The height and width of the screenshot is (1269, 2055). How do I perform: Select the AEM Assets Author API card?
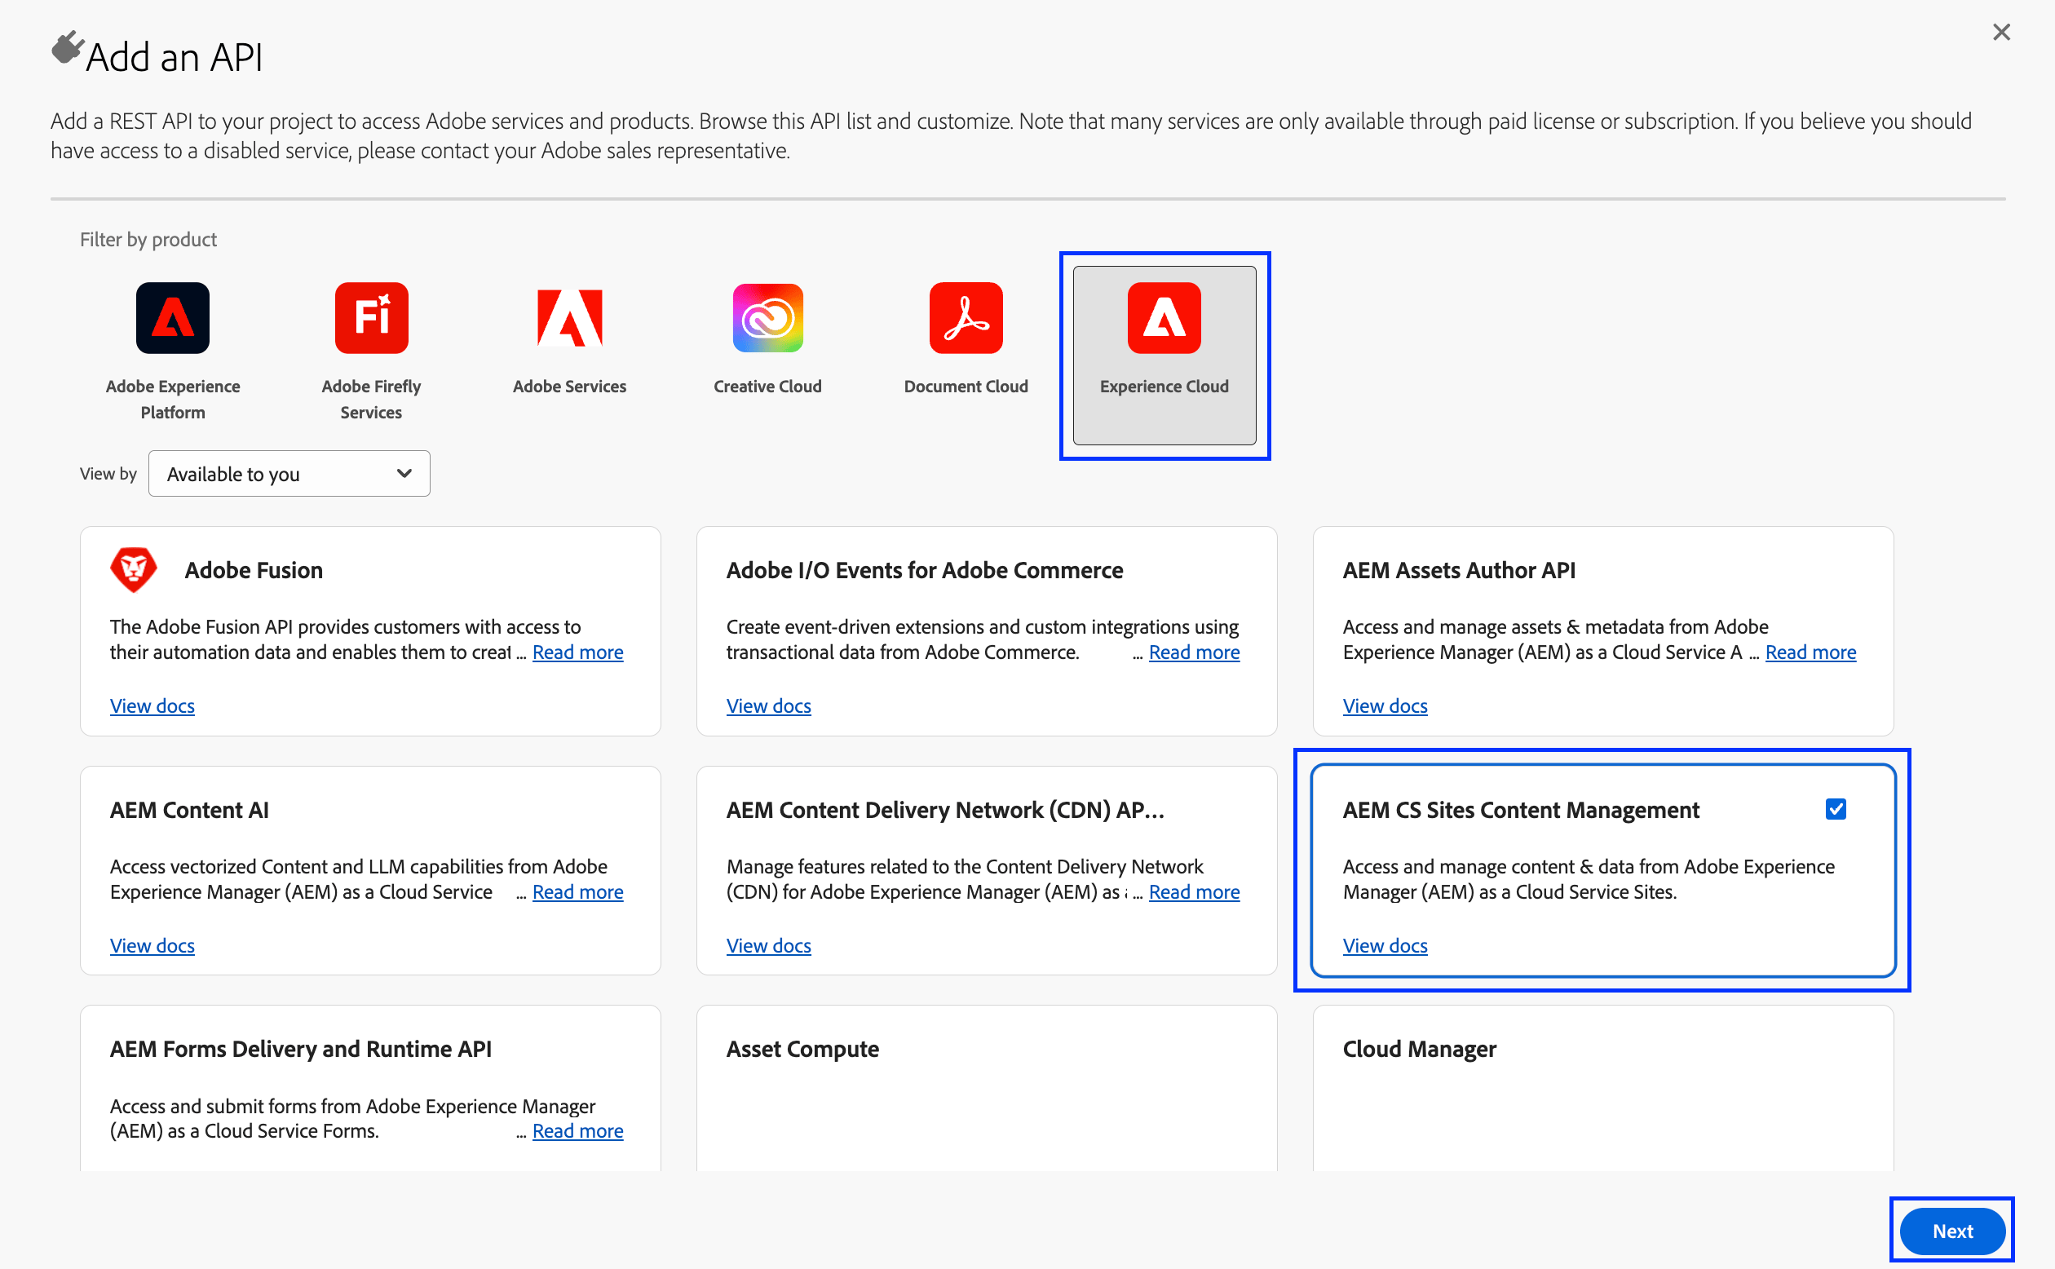coord(1602,631)
